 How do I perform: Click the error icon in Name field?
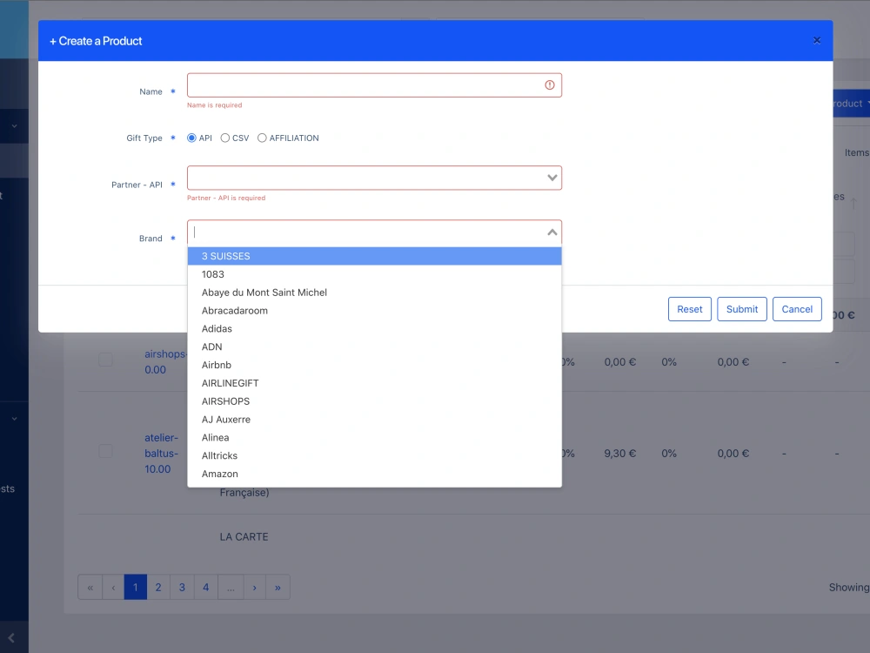pos(549,85)
